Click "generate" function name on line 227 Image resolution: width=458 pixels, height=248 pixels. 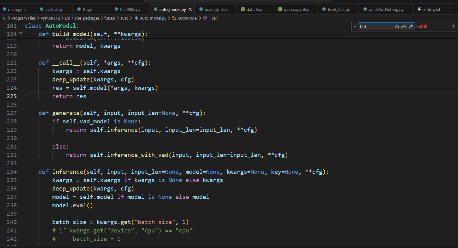click(66, 113)
